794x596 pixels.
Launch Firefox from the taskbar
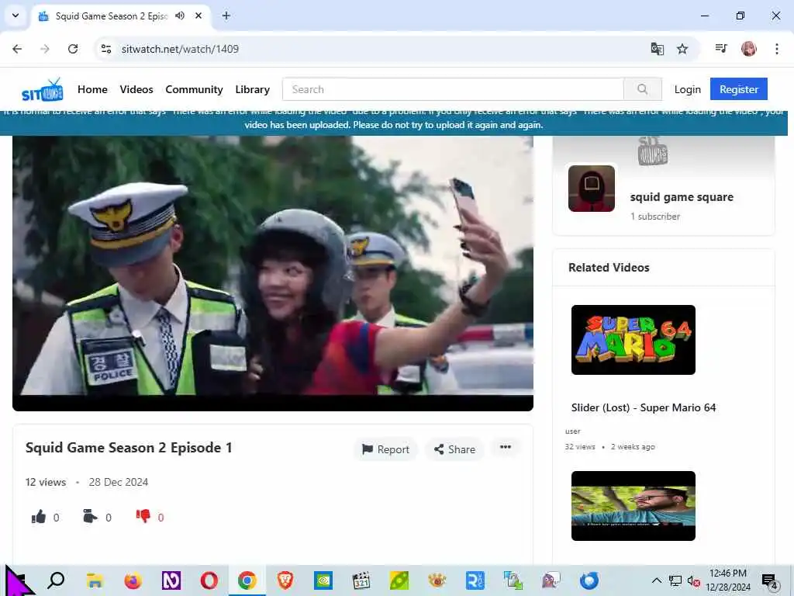pyautogui.click(x=133, y=580)
